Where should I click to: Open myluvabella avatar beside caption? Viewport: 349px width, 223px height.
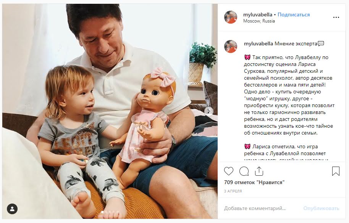coord(231,47)
